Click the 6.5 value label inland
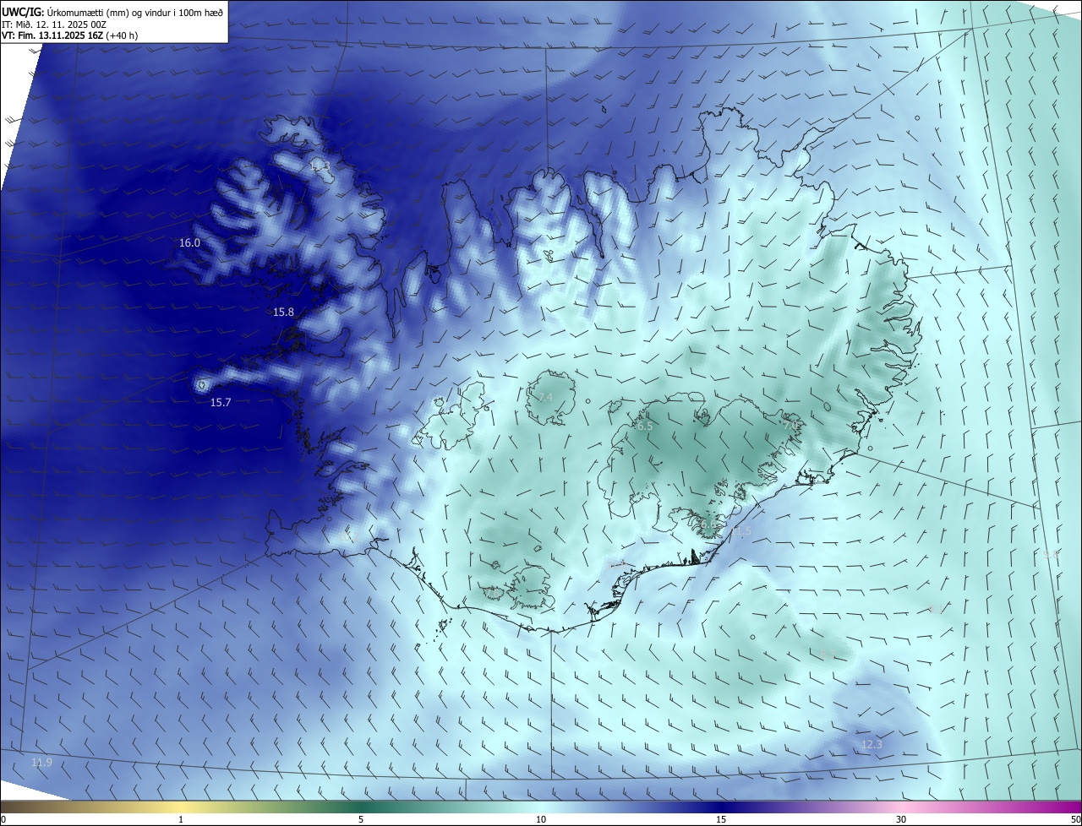 645,427
